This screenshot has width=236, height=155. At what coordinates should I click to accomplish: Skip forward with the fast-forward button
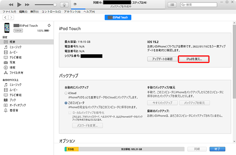[27, 5]
